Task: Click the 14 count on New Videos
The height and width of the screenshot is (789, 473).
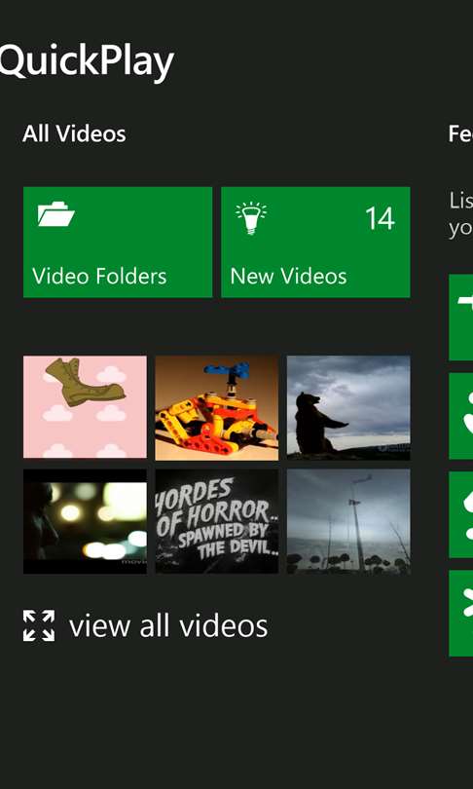Action: (x=380, y=218)
